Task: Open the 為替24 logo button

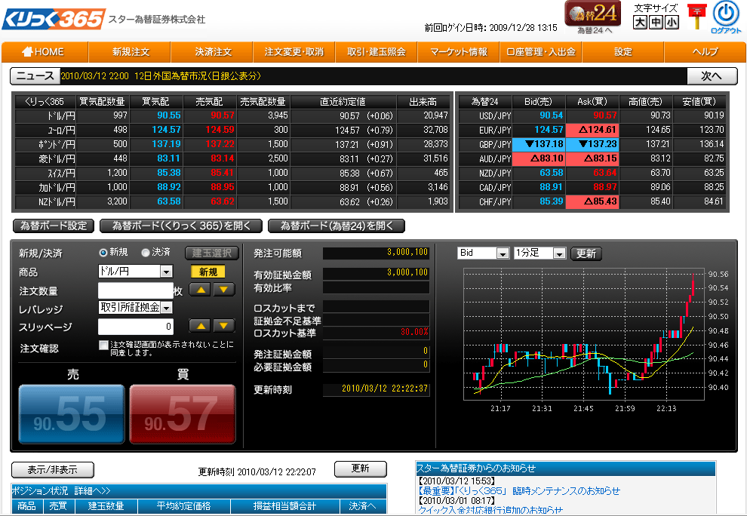Action: click(x=592, y=14)
